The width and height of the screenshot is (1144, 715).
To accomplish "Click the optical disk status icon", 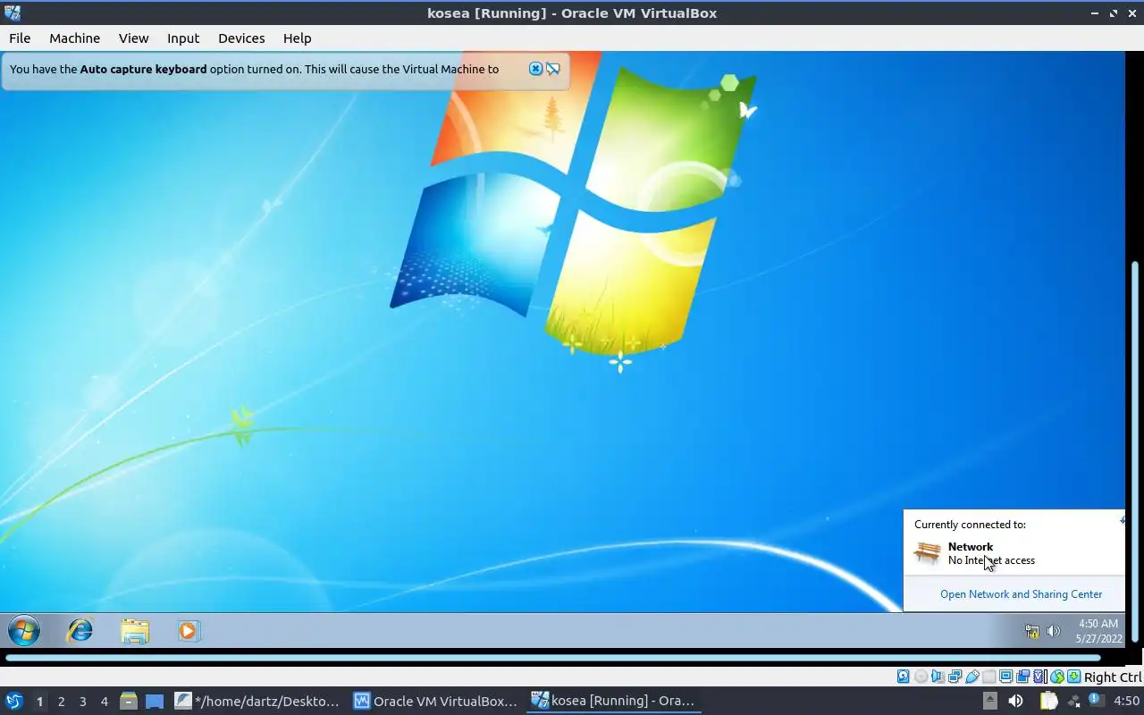I will click(921, 677).
